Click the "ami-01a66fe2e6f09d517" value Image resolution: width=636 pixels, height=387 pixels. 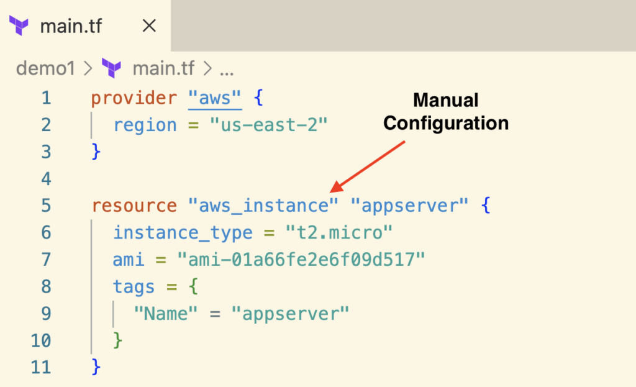click(301, 260)
